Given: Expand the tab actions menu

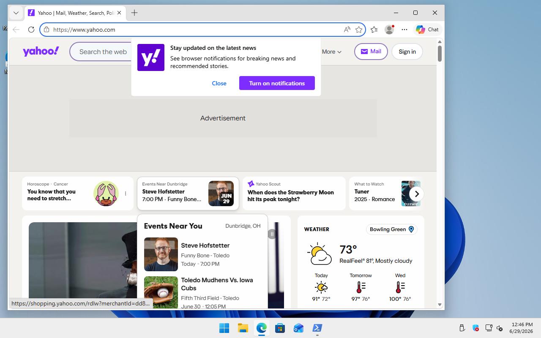Looking at the screenshot, I should [x=16, y=13].
